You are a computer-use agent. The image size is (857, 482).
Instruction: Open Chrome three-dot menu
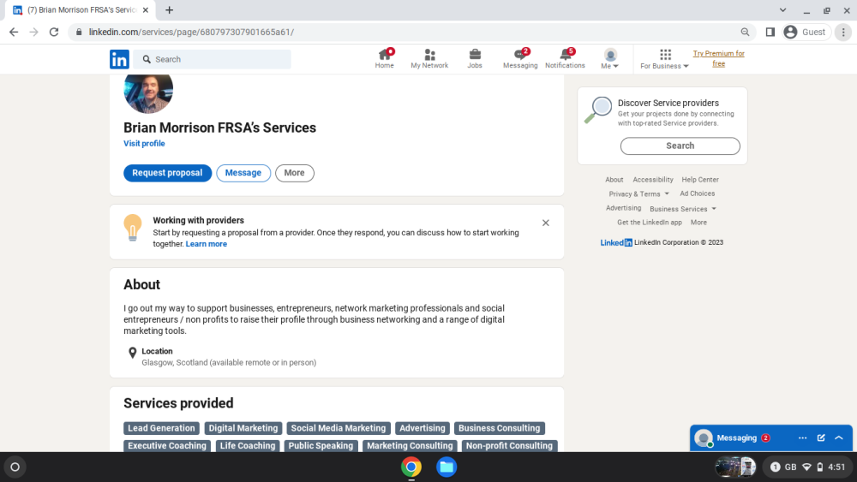click(x=843, y=33)
